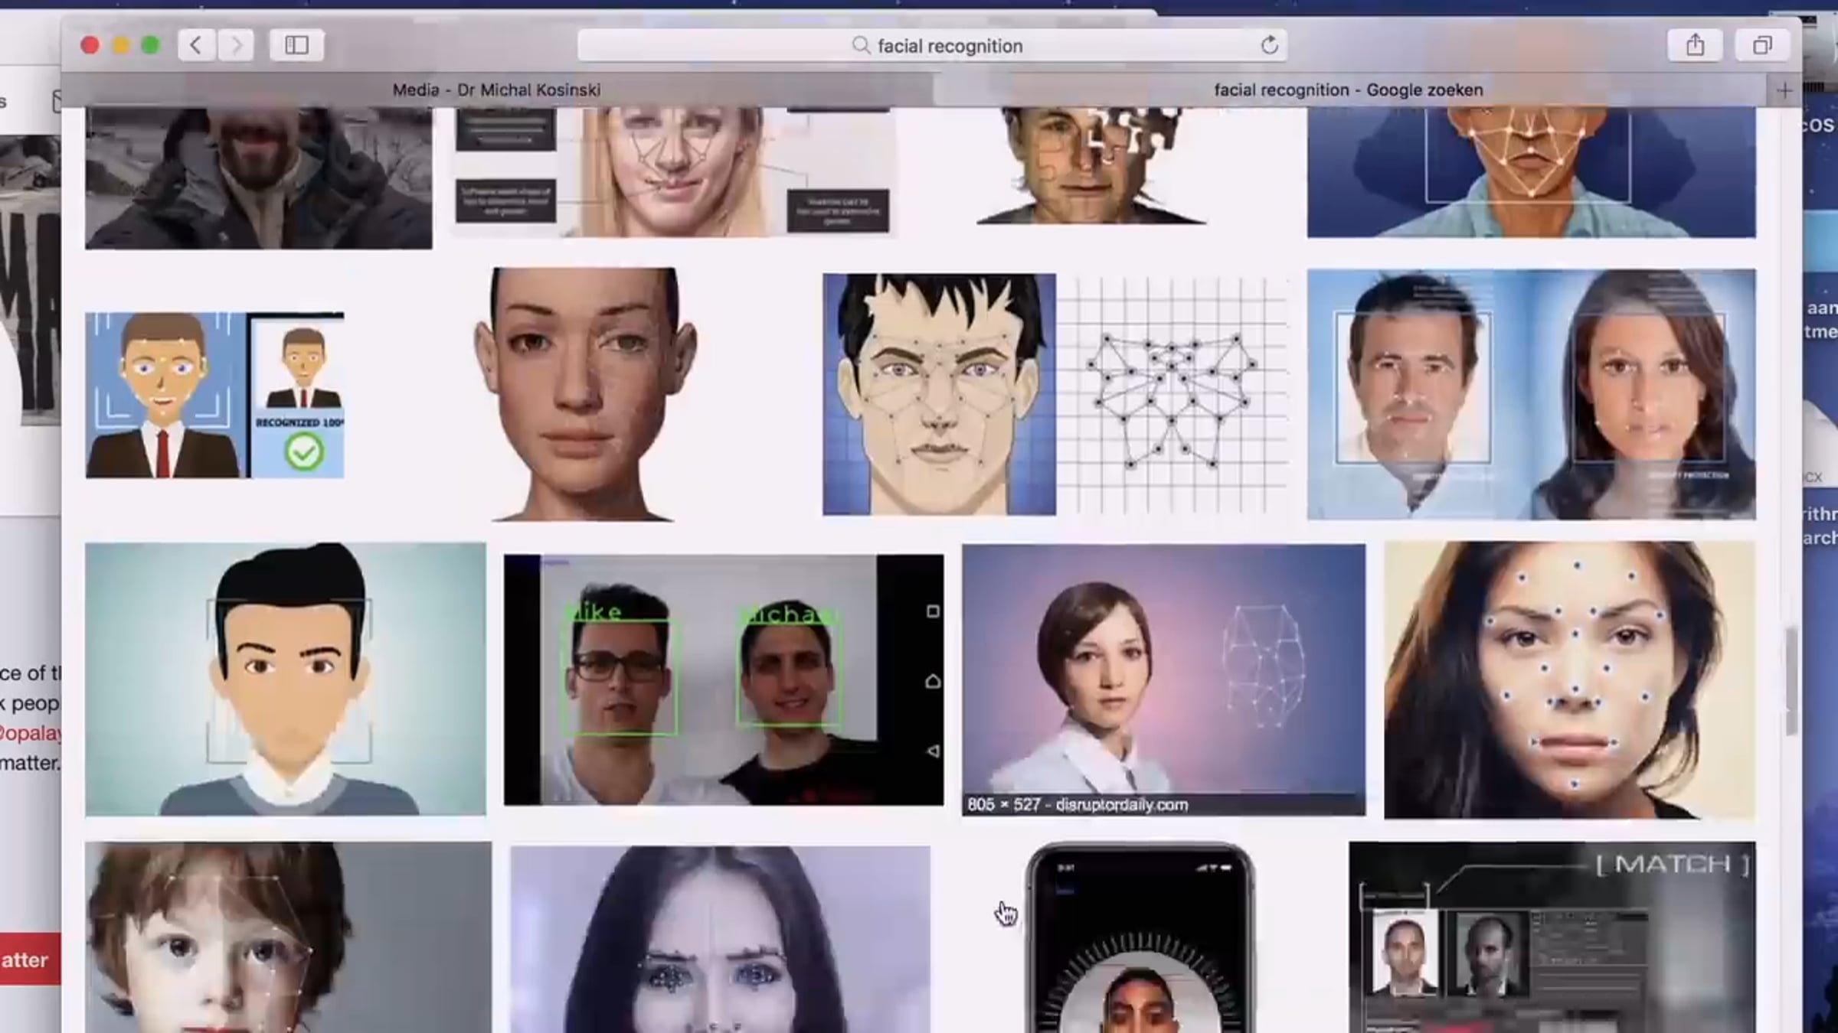Open the child face mesh image
Image resolution: width=1838 pixels, height=1033 pixels.
288,937
